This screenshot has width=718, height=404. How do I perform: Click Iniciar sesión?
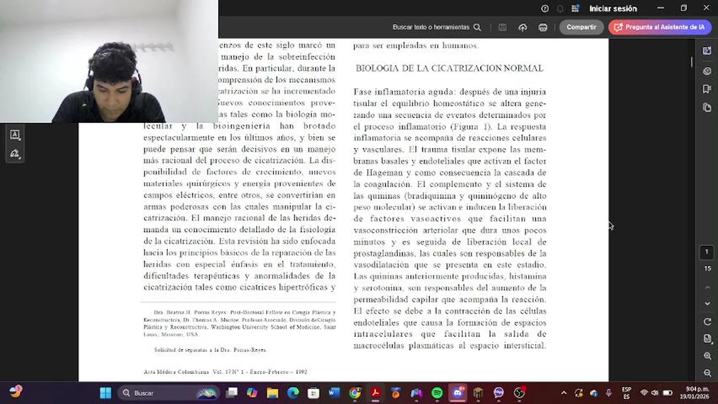[x=613, y=8]
